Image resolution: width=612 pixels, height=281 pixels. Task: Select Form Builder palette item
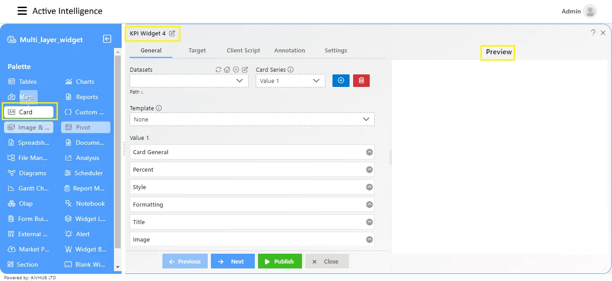(x=28, y=219)
